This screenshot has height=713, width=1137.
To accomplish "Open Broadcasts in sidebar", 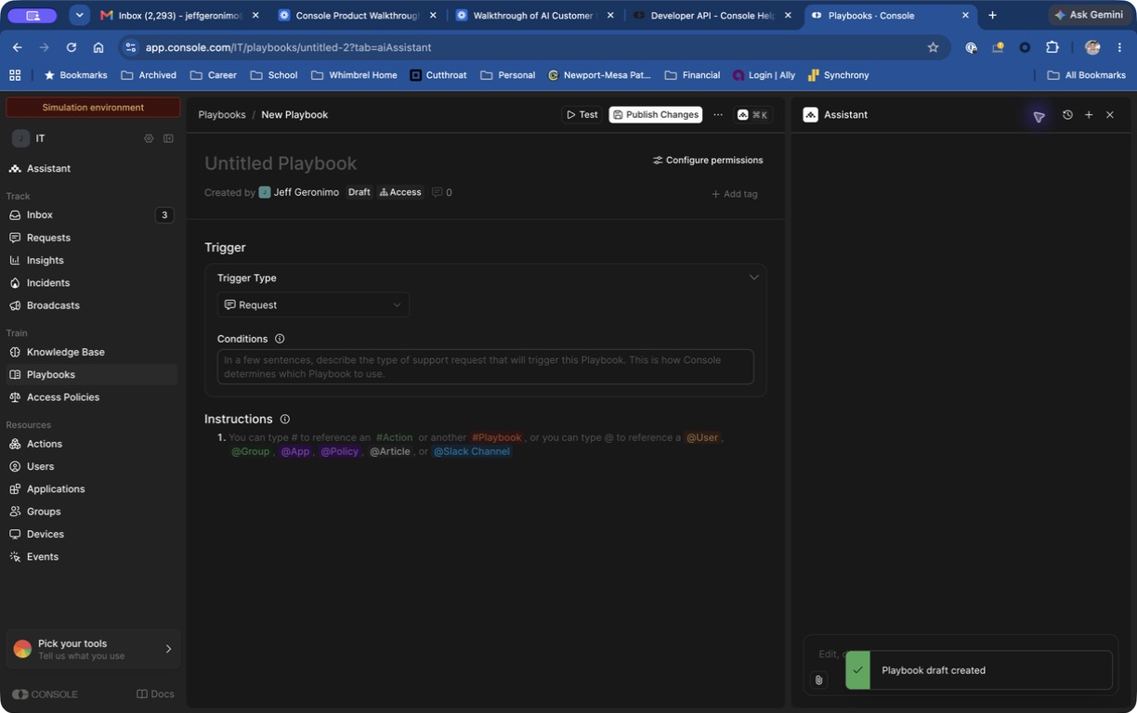I will 90,305.
